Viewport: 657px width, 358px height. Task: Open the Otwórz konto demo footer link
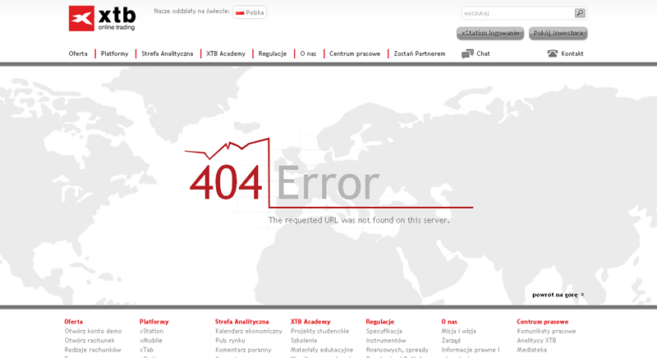[93, 331]
